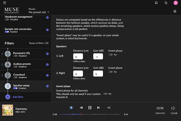Skip to previous track
Screen dimensions: 181x121
coord(81,108)
